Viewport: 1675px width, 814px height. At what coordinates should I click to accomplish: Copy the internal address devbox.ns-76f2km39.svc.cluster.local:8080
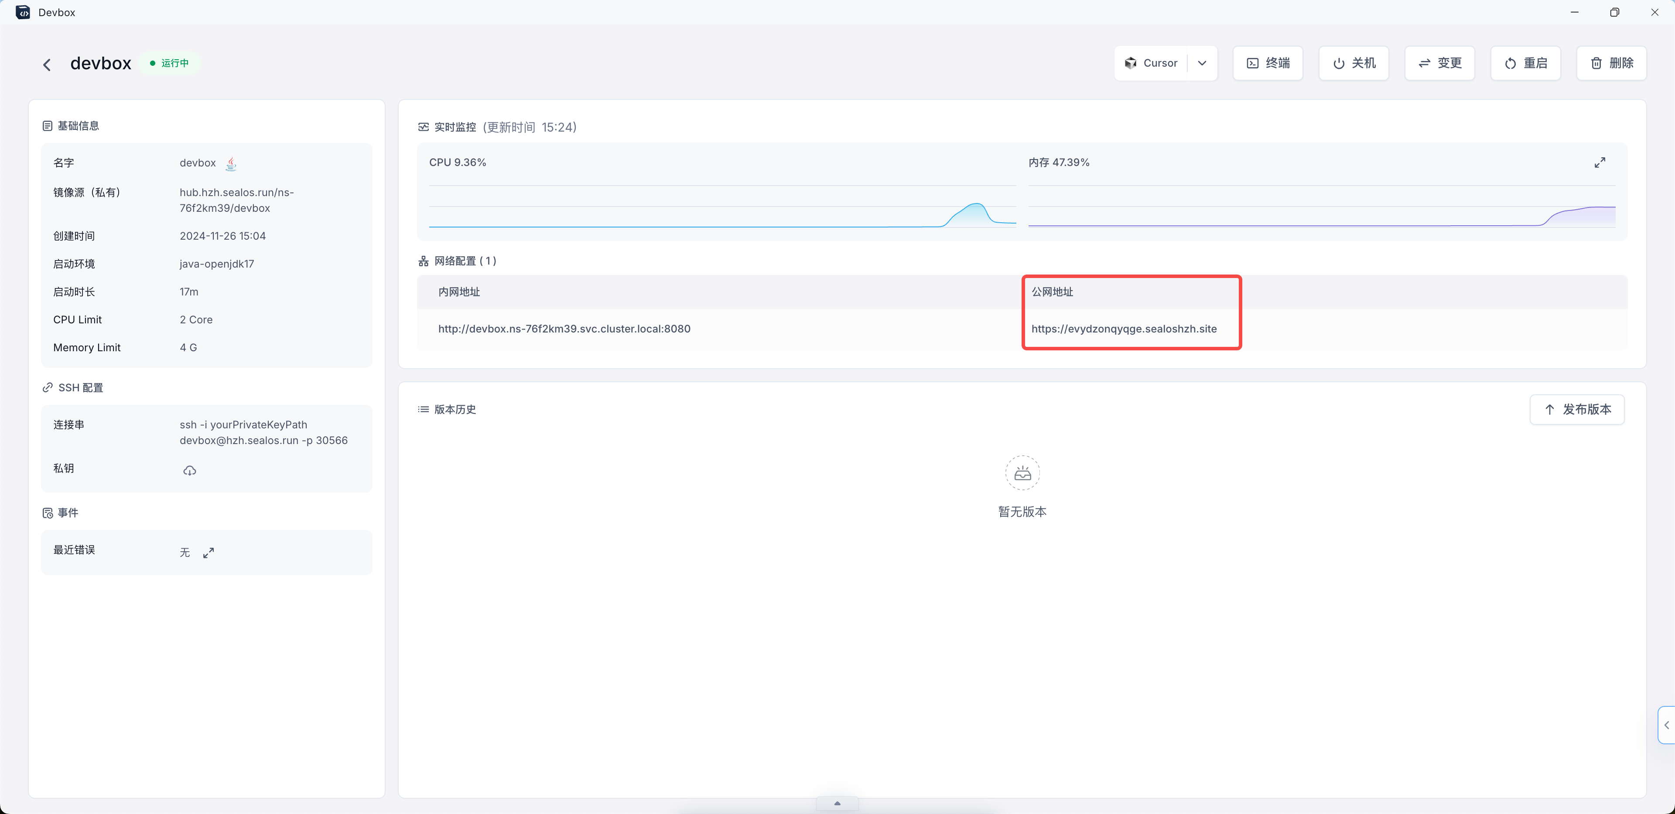click(x=564, y=329)
